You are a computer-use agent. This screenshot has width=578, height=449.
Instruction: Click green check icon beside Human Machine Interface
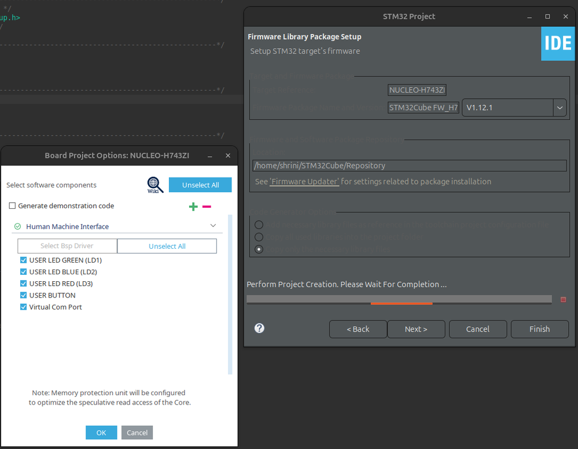pos(17,226)
